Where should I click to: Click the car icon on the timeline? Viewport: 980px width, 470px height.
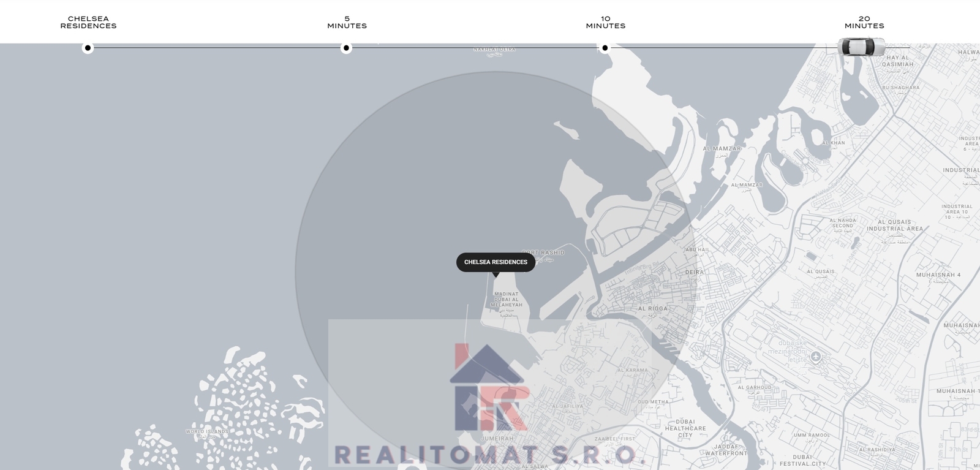point(862,47)
